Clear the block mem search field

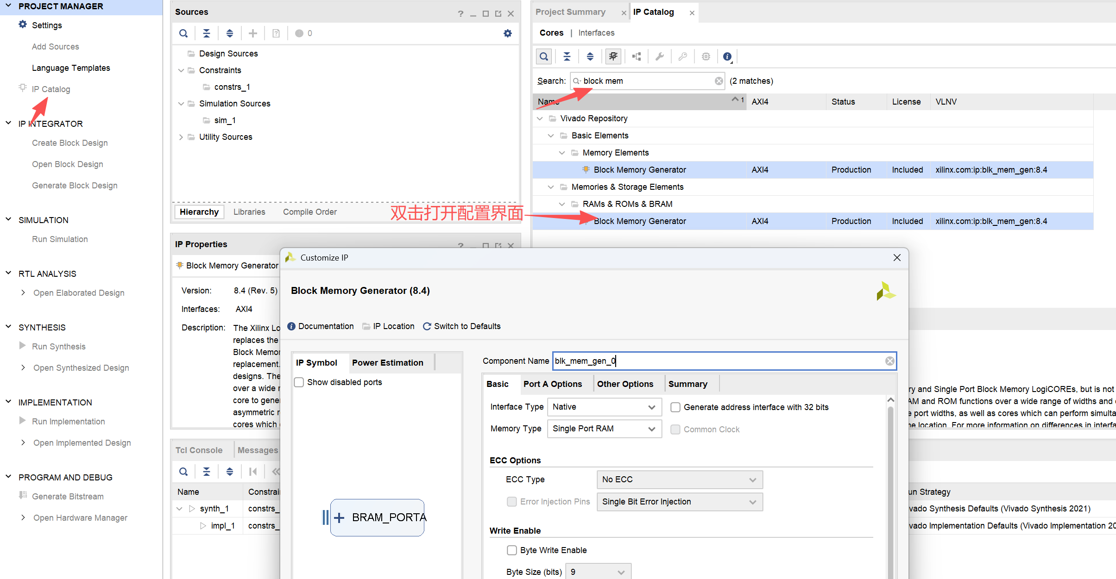719,81
